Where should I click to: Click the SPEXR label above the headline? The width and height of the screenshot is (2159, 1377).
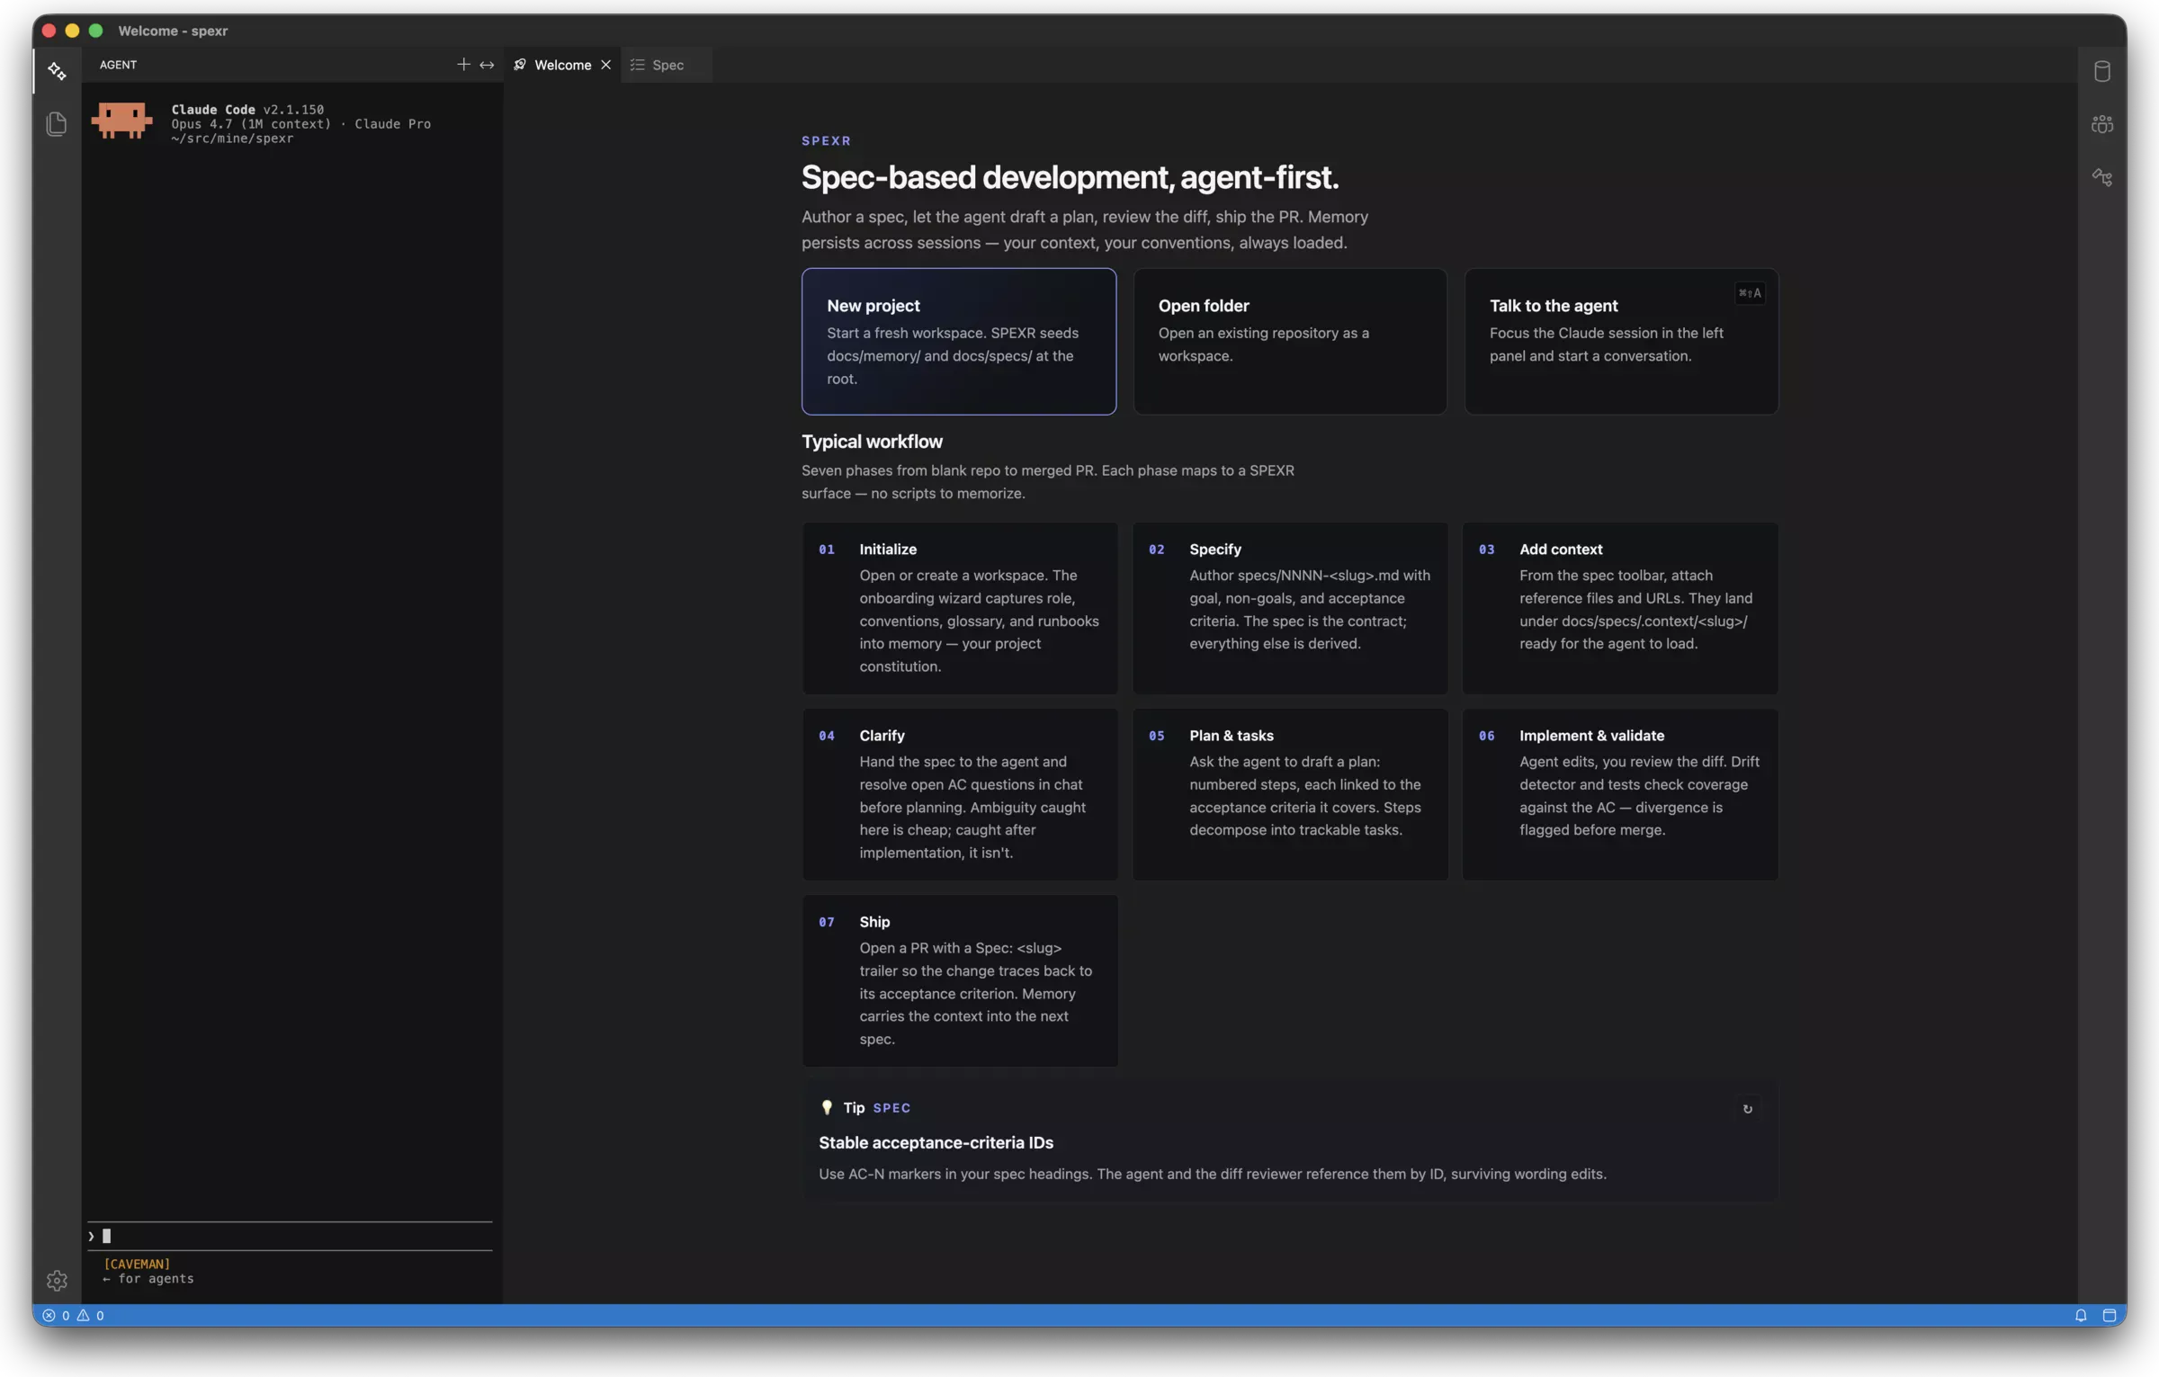point(826,141)
